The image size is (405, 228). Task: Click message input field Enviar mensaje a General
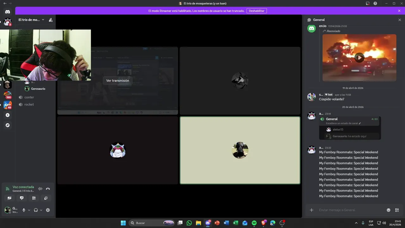click(x=351, y=210)
